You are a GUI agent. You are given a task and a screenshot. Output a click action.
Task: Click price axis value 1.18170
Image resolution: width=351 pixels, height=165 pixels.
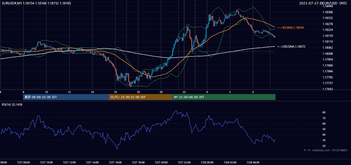point(328,36)
